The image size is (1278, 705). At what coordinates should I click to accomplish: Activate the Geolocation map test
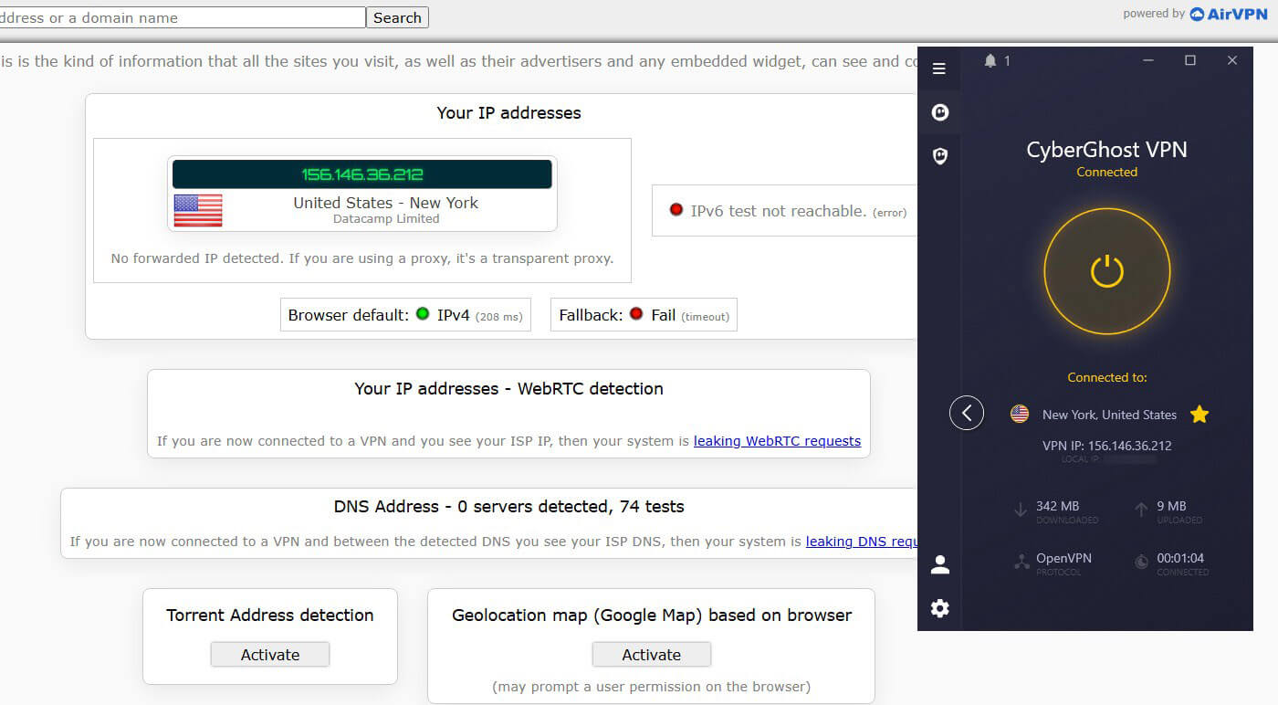(651, 654)
